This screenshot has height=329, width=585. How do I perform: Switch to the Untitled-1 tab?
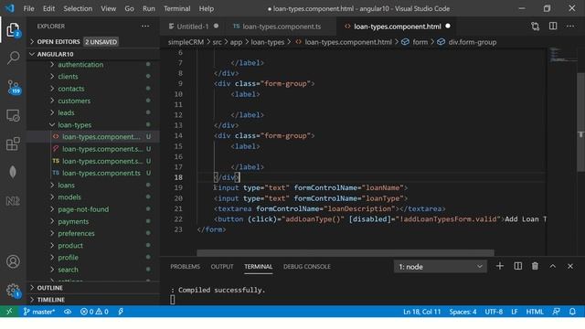(x=193, y=27)
